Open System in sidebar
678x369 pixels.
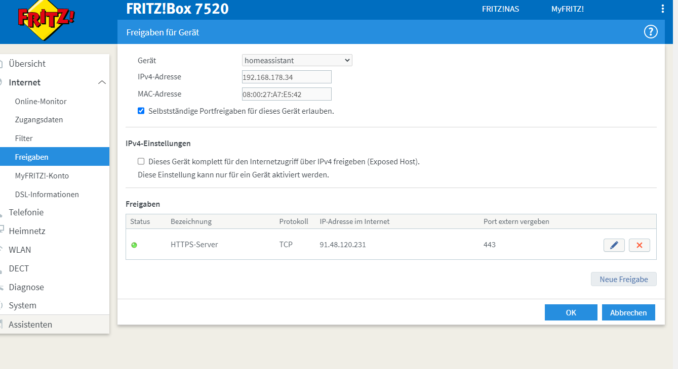tap(23, 305)
